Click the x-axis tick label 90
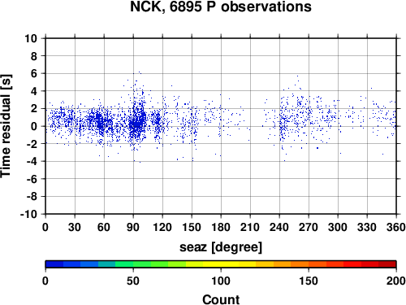This screenshot has height=305, width=406. (133, 227)
